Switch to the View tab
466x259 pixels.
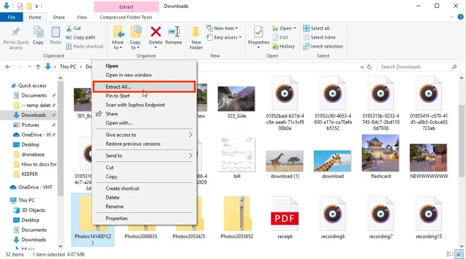(82, 17)
